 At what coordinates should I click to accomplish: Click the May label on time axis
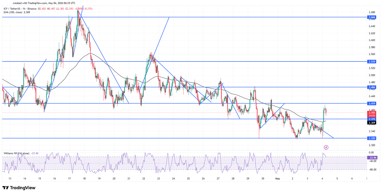[278, 179]
